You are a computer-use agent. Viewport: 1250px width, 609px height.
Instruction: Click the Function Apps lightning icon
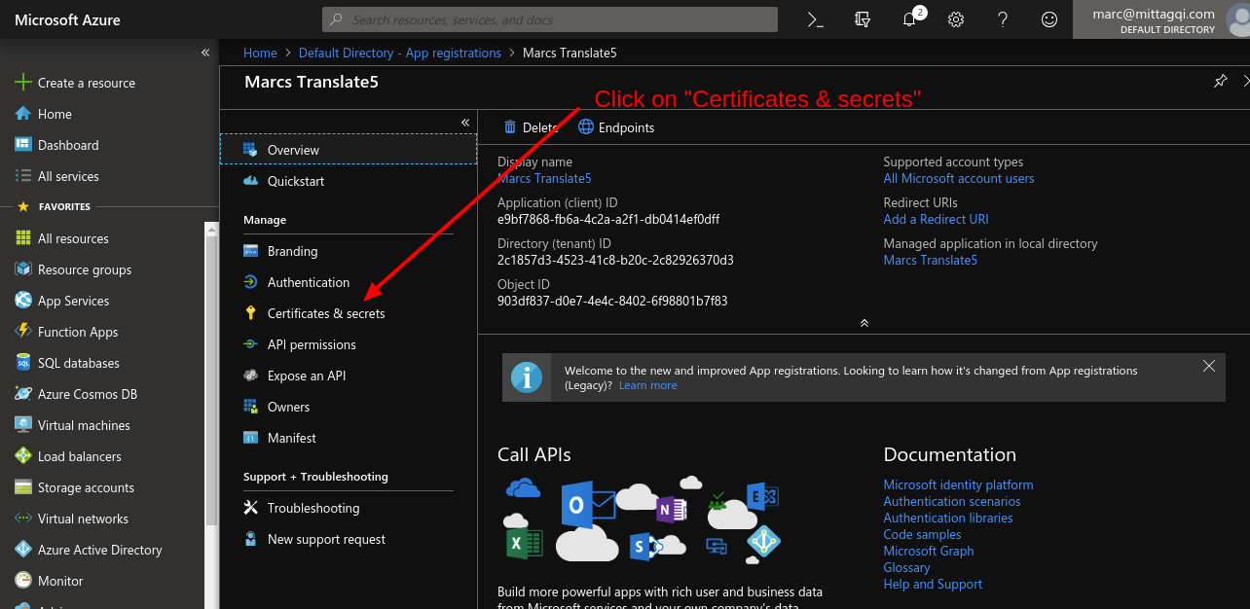tap(23, 332)
